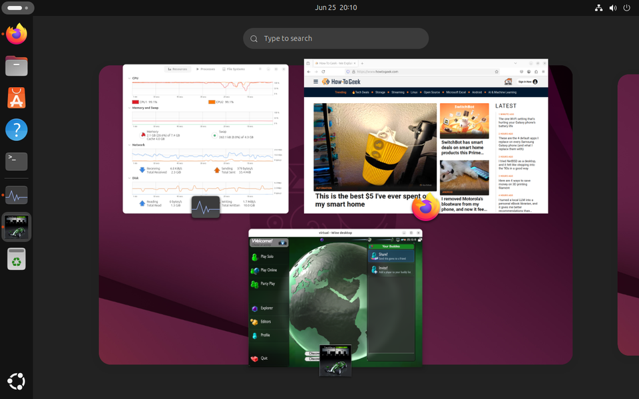Click Sign In Now on How-To Geek

528,82
